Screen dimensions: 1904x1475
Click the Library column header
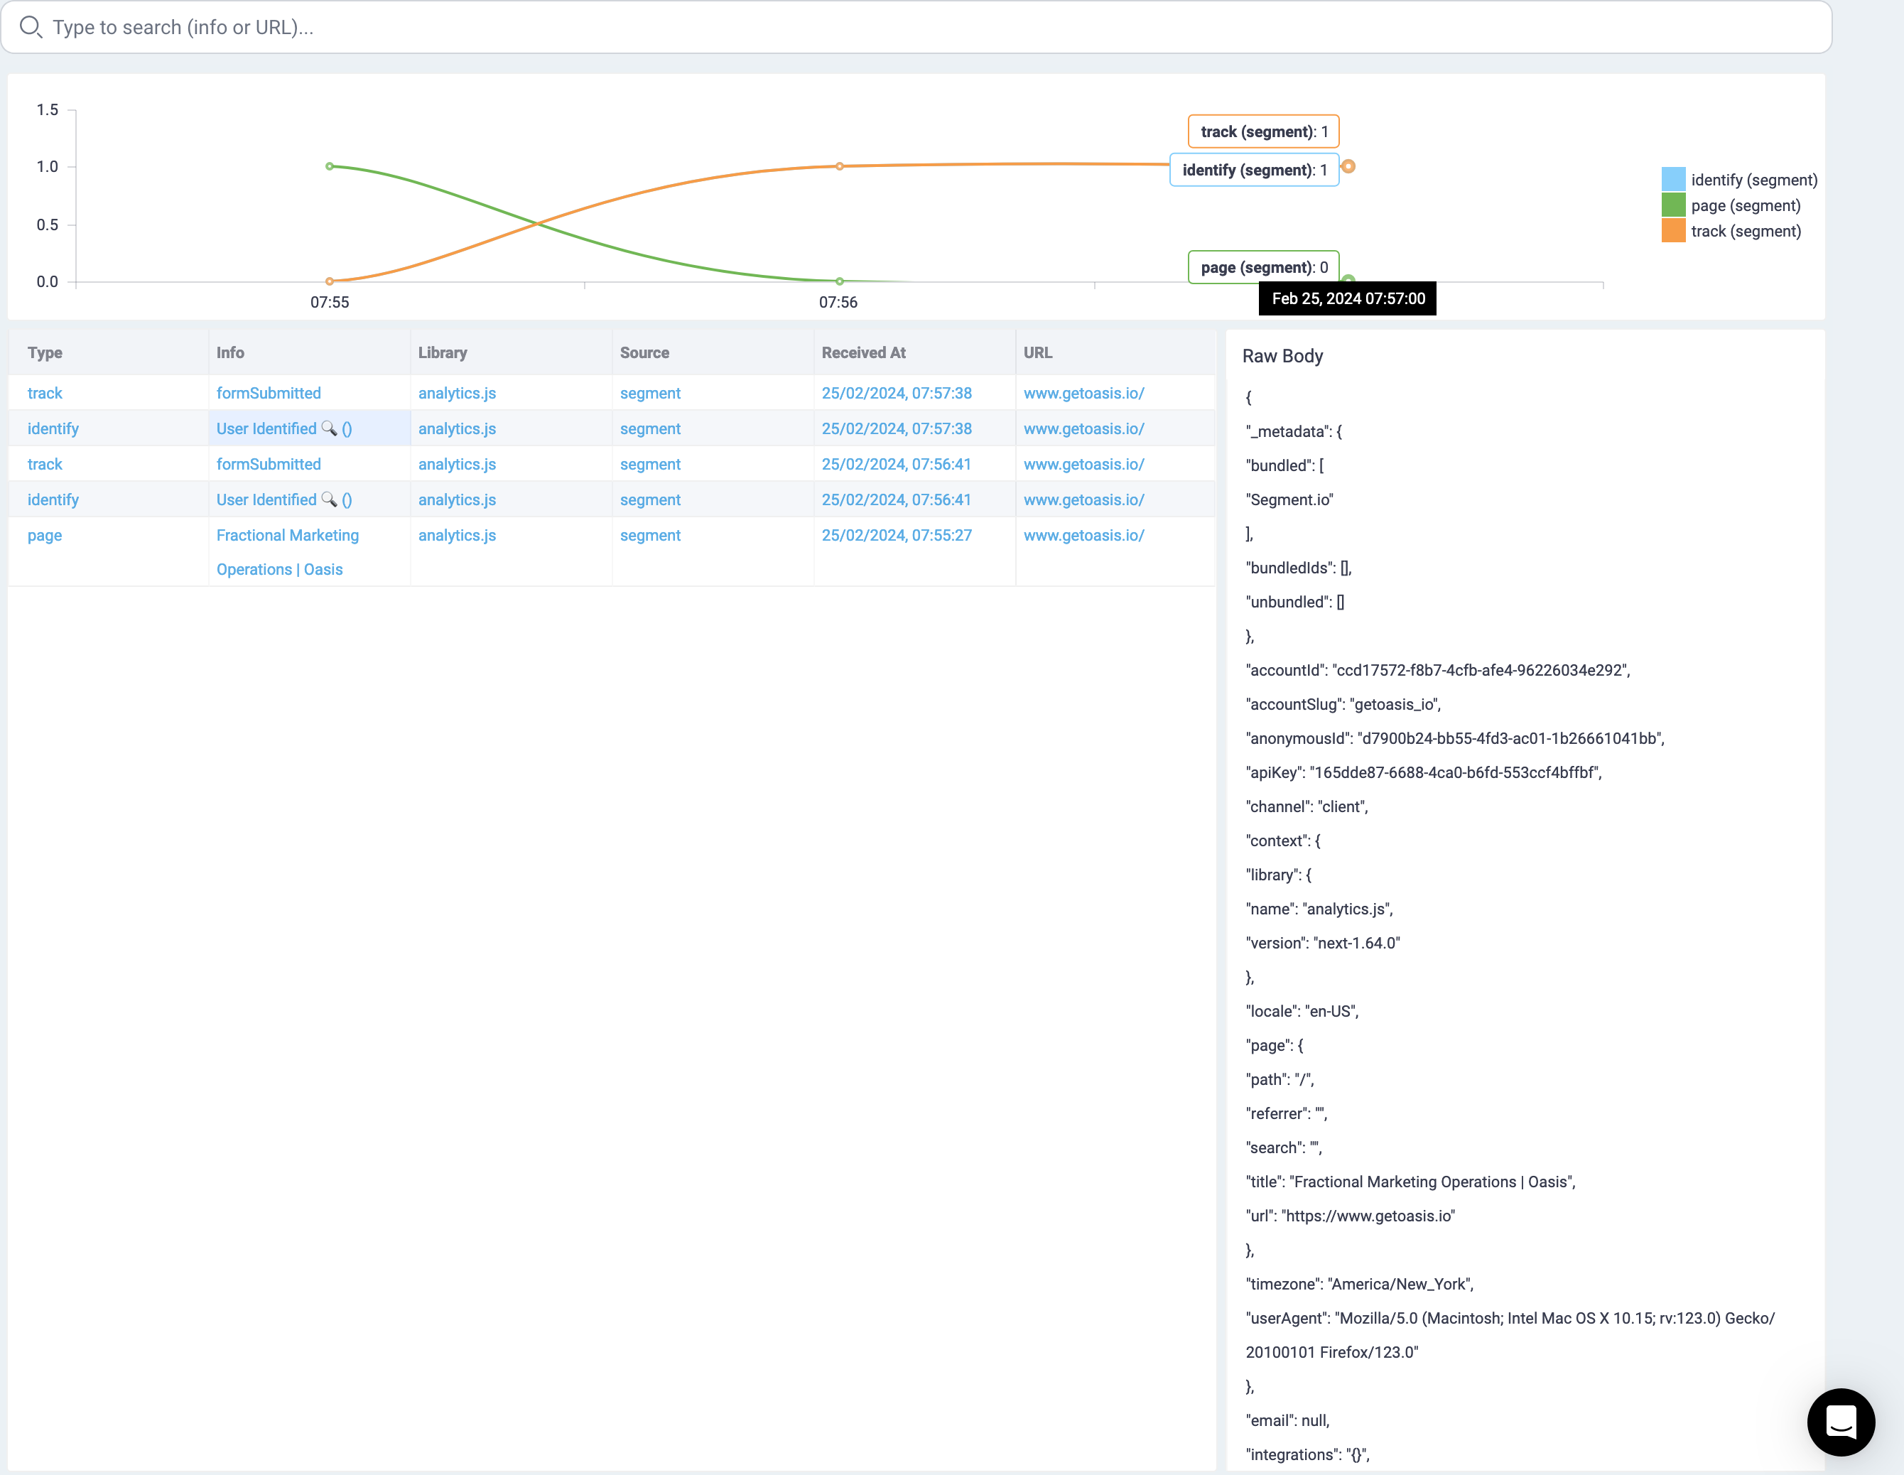point(442,353)
